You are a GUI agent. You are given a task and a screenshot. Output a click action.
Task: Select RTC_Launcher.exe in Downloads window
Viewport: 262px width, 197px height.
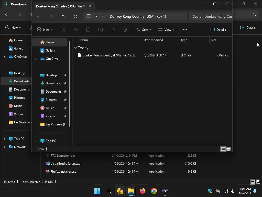[62, 156]
